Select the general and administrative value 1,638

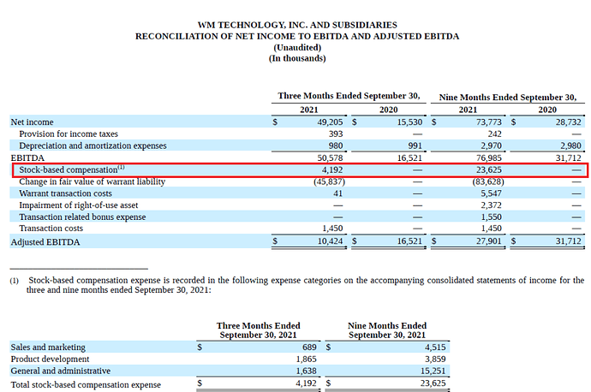[x=306, y=371]
